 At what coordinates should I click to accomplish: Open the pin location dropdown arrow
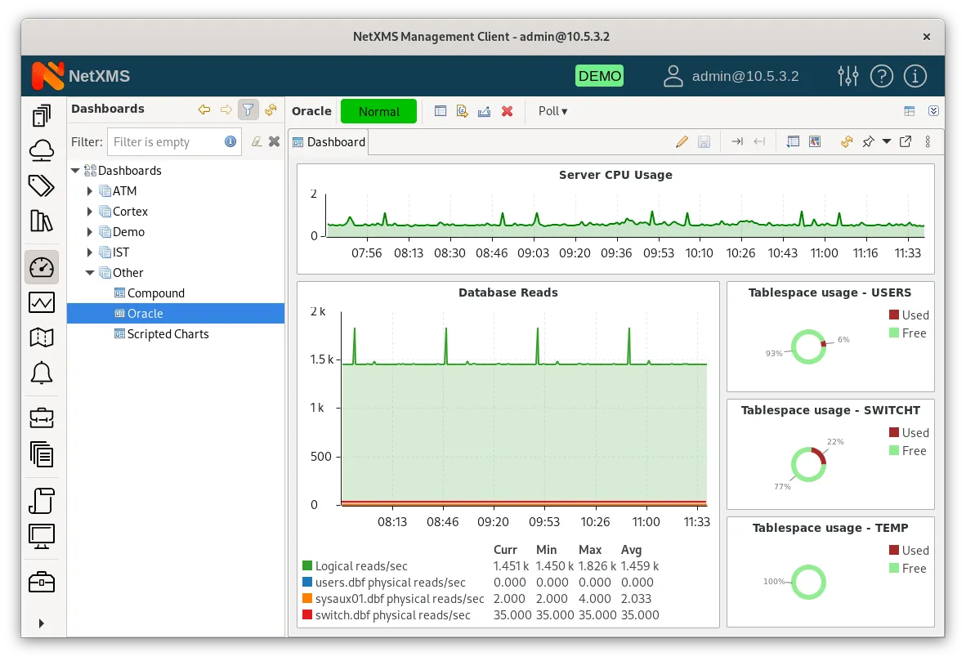(887, 141)
